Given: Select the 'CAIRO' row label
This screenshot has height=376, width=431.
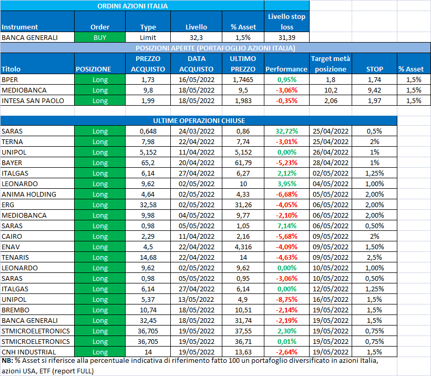Looking at the screenshot, I should point(37,236).
